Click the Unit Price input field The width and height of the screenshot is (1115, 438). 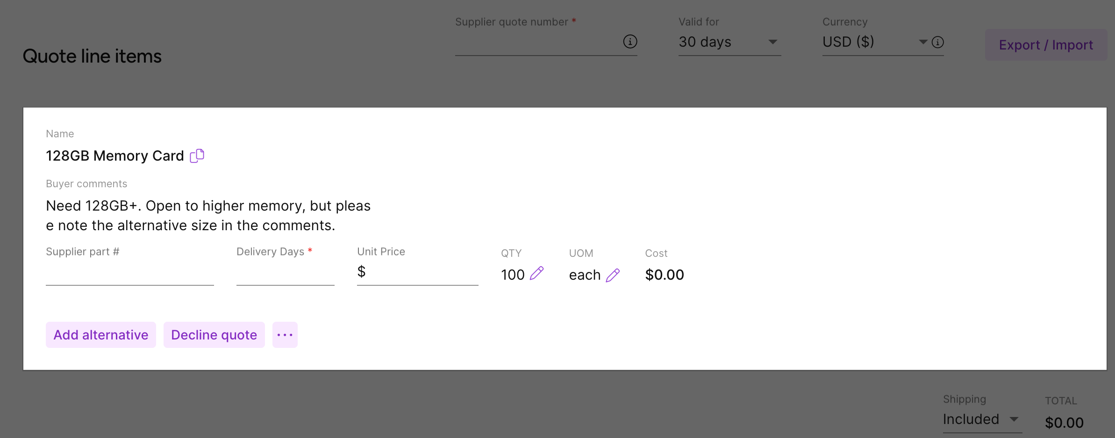pos(421,272)
